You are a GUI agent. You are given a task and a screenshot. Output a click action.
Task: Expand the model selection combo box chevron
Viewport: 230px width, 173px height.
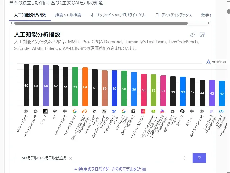[185, 158]
